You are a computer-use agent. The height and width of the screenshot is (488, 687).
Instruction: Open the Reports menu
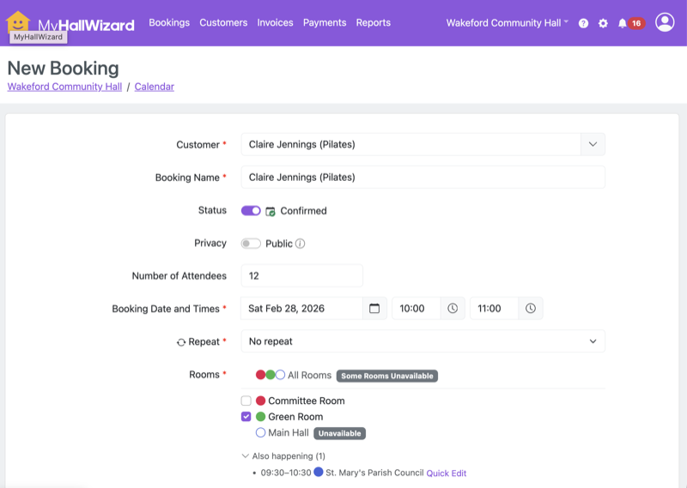tap(374, 22)
